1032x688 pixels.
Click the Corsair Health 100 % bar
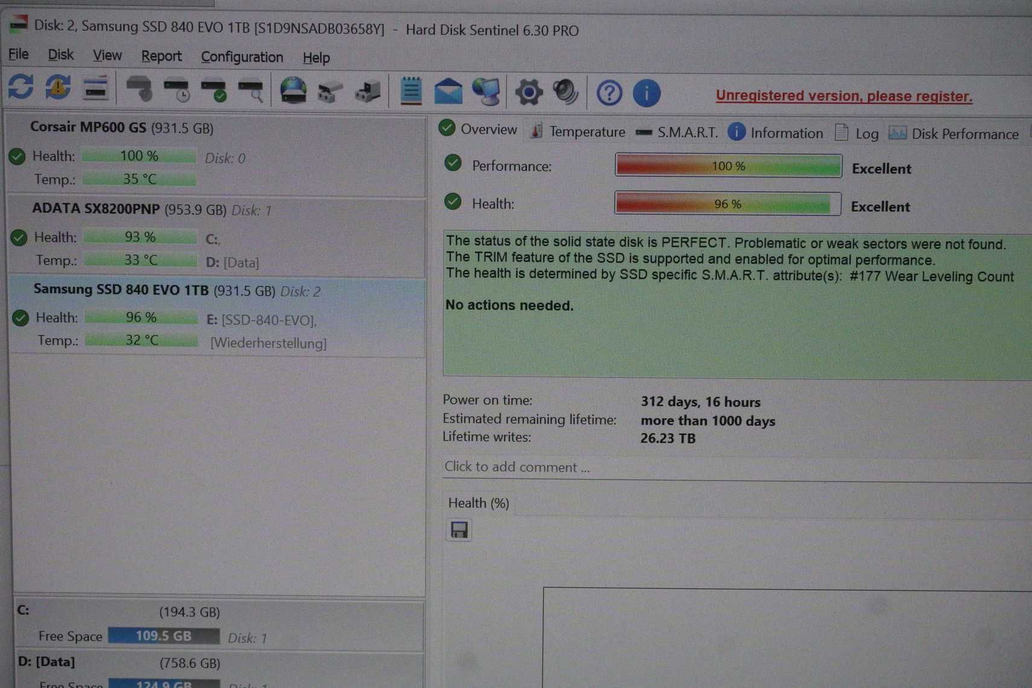coord(139,156)
